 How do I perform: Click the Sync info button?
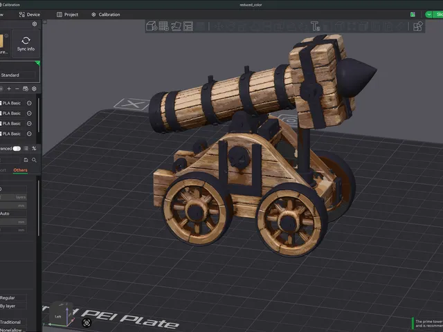tap(26, 44)
